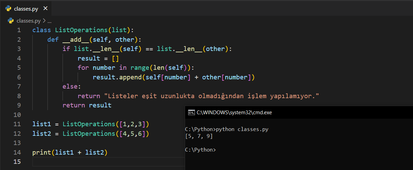Click the [5, 7, 9] output in terminal
Screen dimensions: 413x170
coord(199,136)
